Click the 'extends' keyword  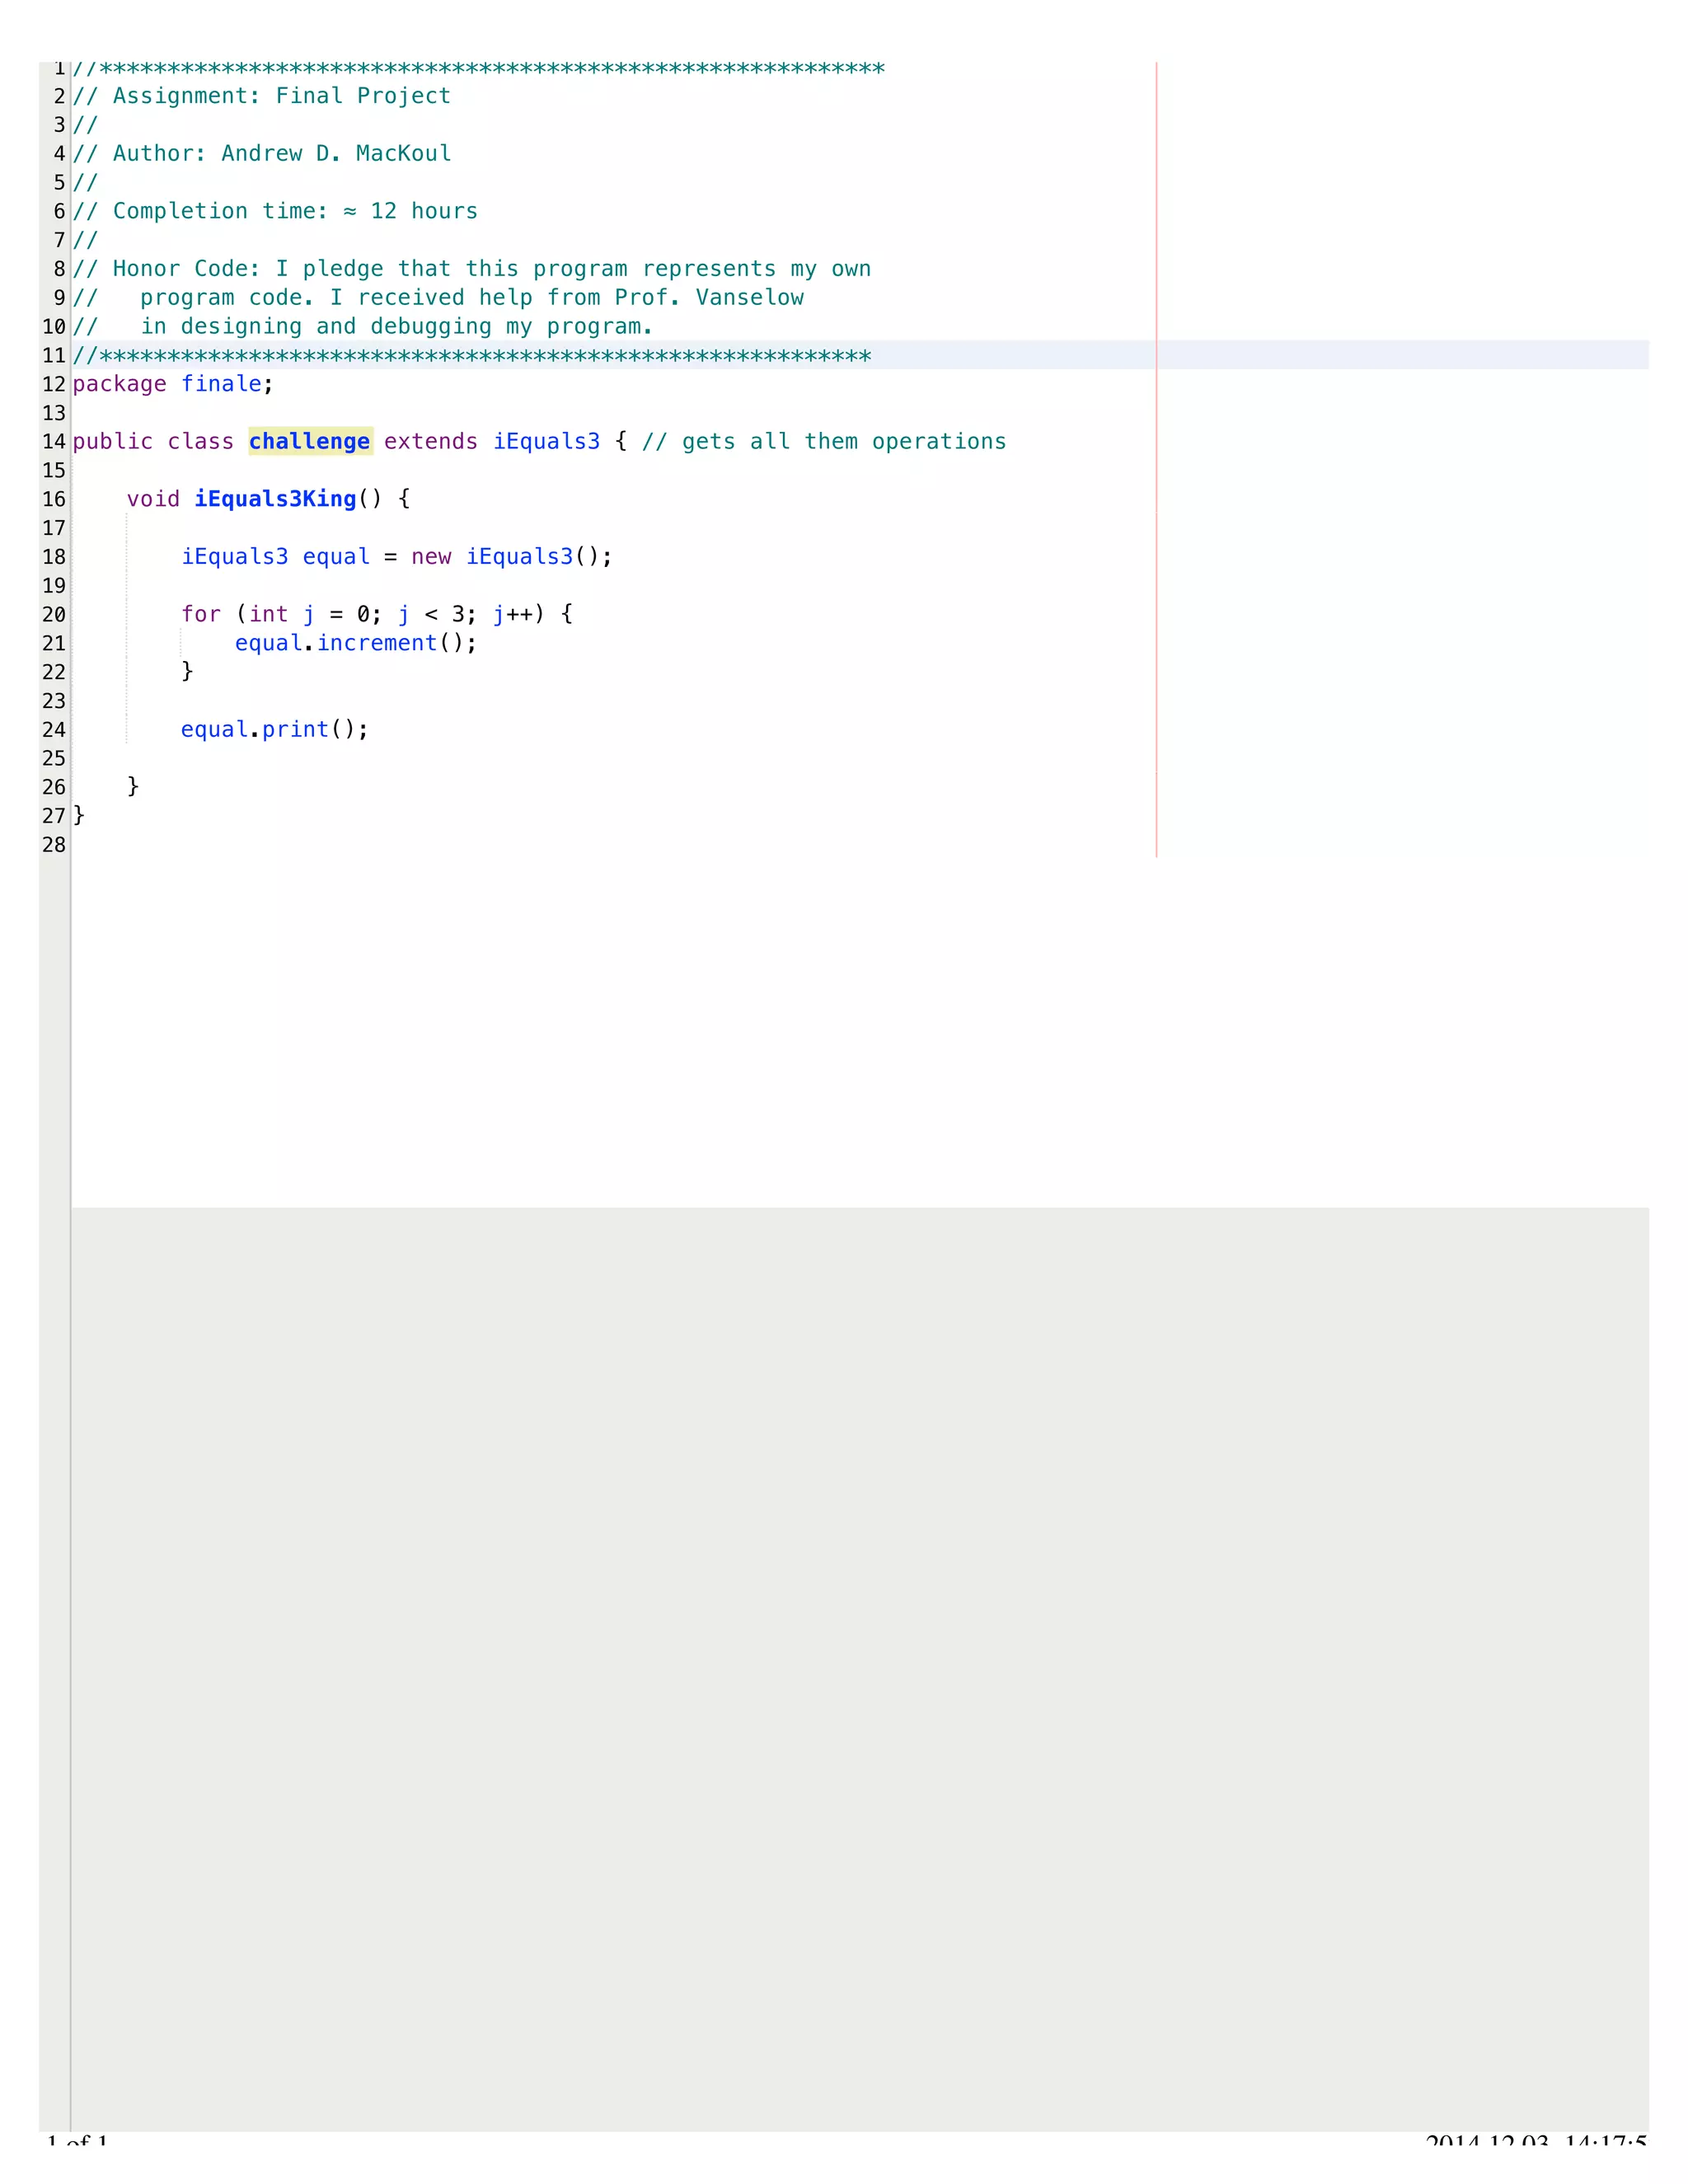point(431,442)
